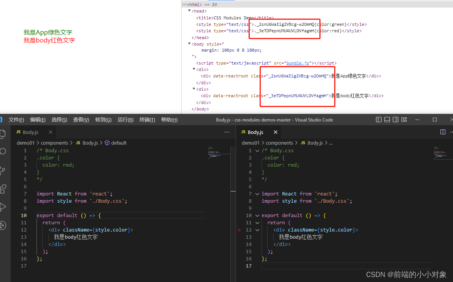Collapse the body element in DevTools
Image resolution: width=453 pixels, height=282 pixels.
(189, 44)
